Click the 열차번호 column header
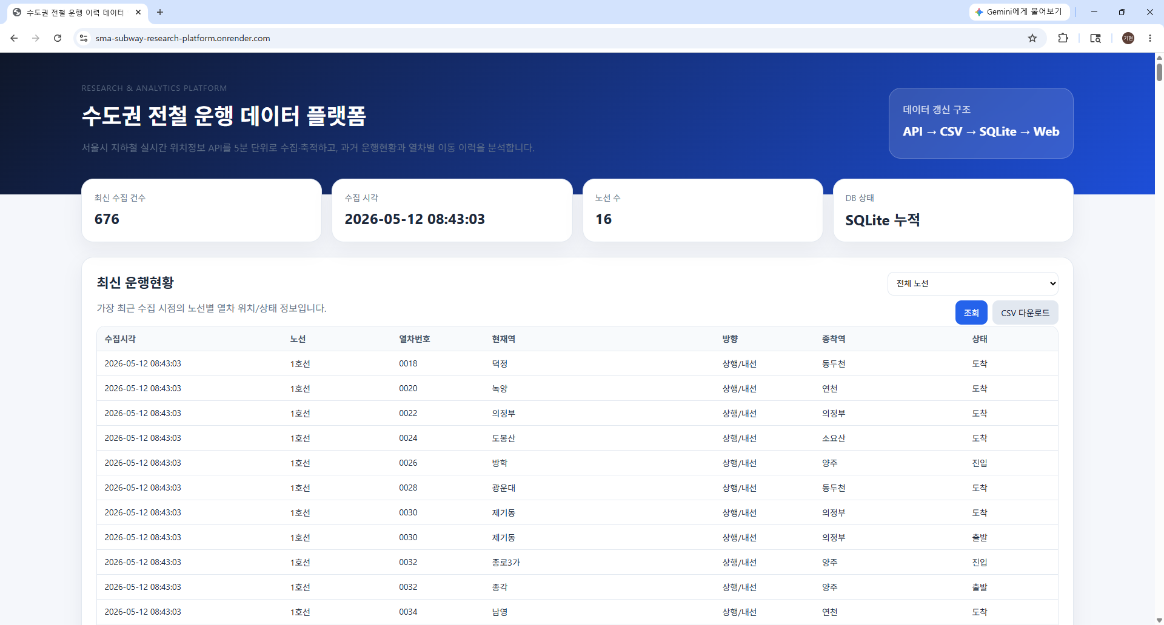Viewport: 1164px width, 625px height. (x=415, y=339)
